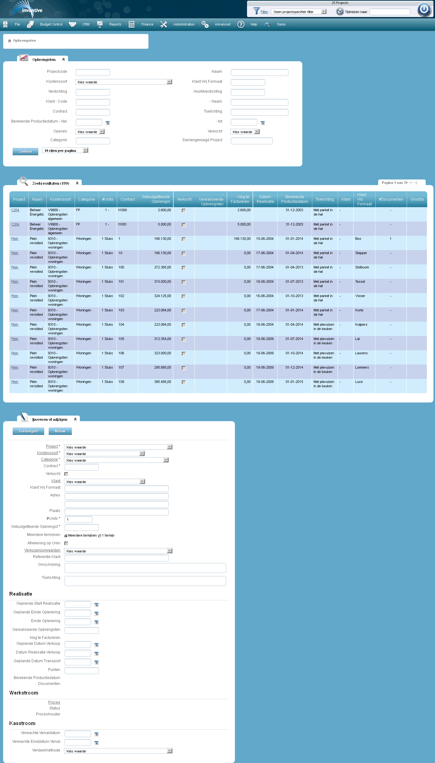This screenshot has height=763, width=435.
Task: Collapse the Zoekresultaten panel
Action: tap(77, 183)
